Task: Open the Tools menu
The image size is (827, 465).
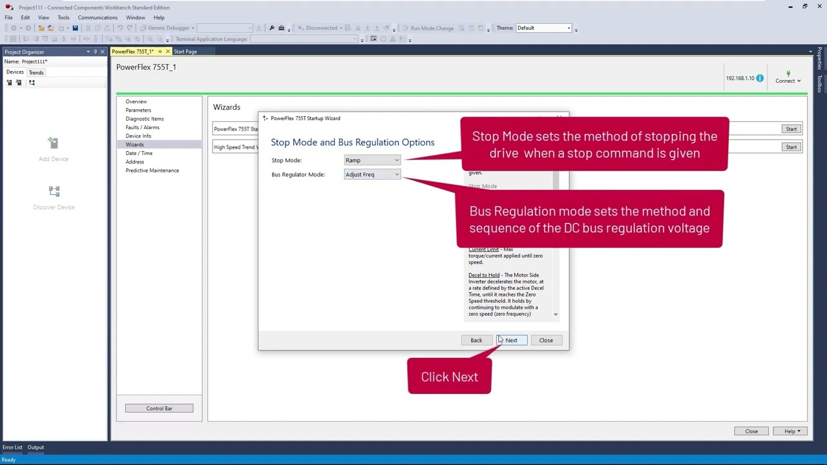Action: 63,17
